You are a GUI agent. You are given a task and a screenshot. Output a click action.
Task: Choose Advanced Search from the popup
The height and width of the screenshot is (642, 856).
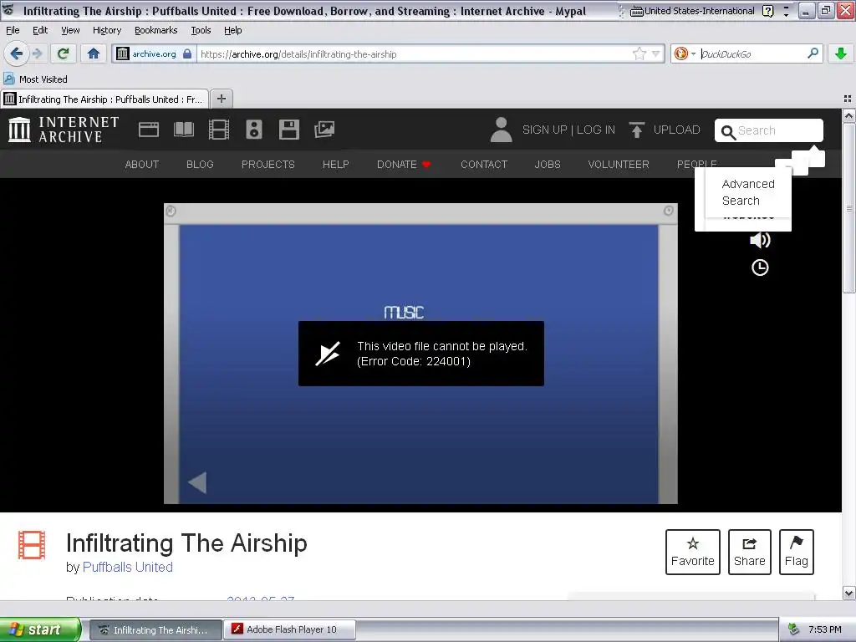click(x=748, y=192)
